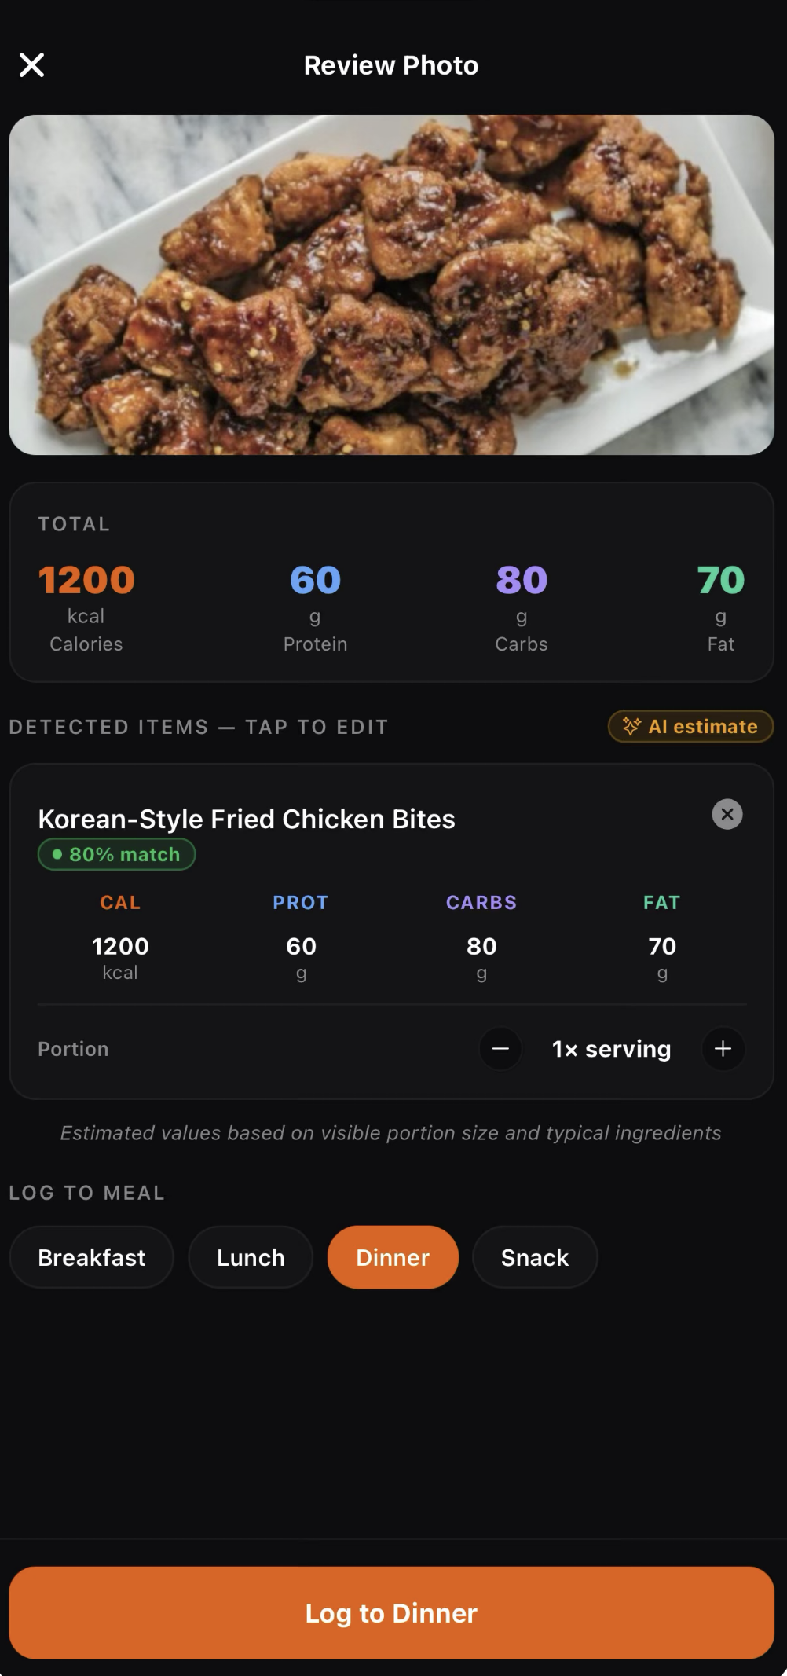The width and height of the screenshot is (787, 1676).
Task: Tap the 1× serving portion label
Action: [x=611, y=1049]
